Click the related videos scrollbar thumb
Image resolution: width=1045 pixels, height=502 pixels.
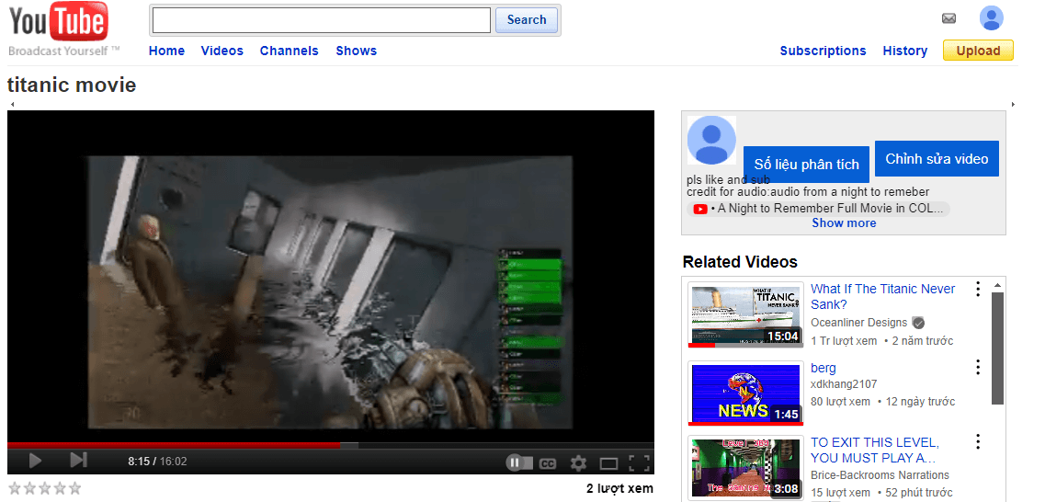point(998,348)
